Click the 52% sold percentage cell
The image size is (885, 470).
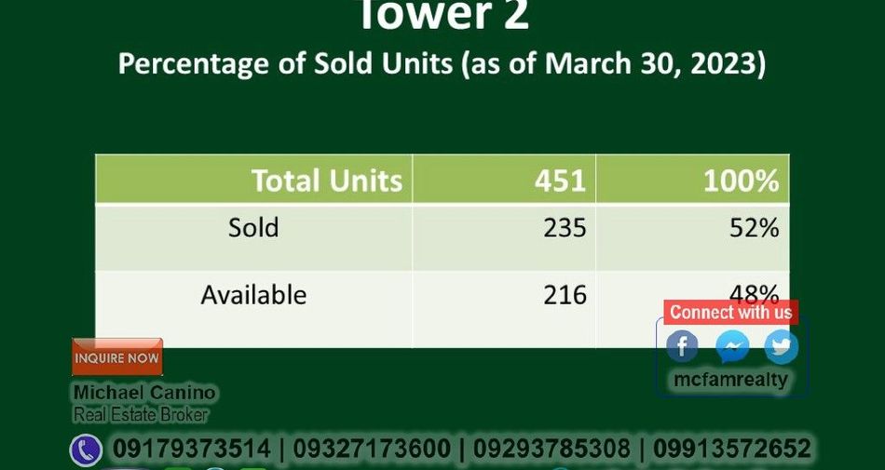pyautogui.click(x=692, y=238)
